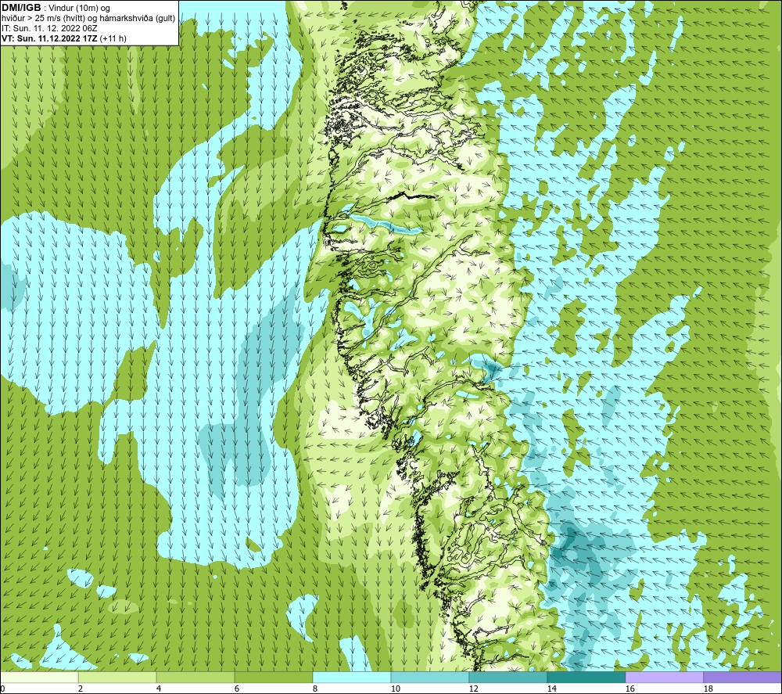Screen dimensions: 782x694
Task: Select the light green 2–4 m/s scale swatch
Action: coord(117,677)
